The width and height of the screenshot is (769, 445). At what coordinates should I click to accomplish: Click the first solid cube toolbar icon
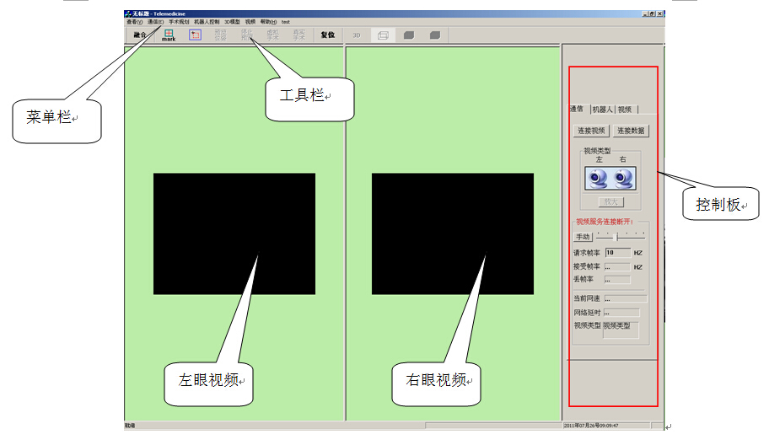[408, 35]
